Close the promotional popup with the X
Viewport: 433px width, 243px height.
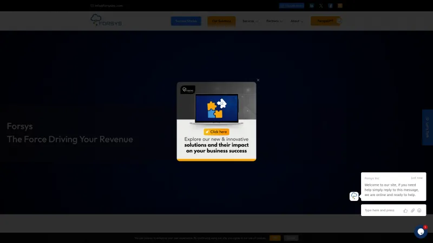(258, 80)
